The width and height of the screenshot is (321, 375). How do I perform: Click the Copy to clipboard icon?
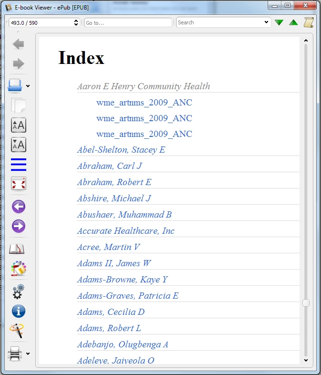pos(19,105)
